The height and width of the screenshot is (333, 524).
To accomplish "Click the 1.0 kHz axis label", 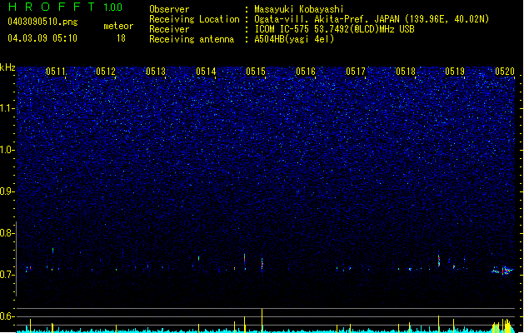I will 7,150.
